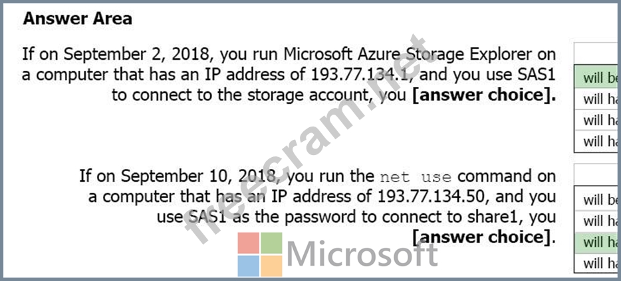Click '[answer choice]' in the September 10 statement
The height and width of the screenshot is (281, 621).
click(483, 237)
